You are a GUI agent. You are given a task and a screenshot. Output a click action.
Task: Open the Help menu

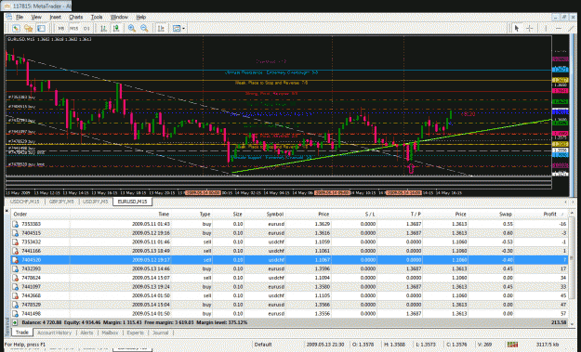[x=140, y=17]
